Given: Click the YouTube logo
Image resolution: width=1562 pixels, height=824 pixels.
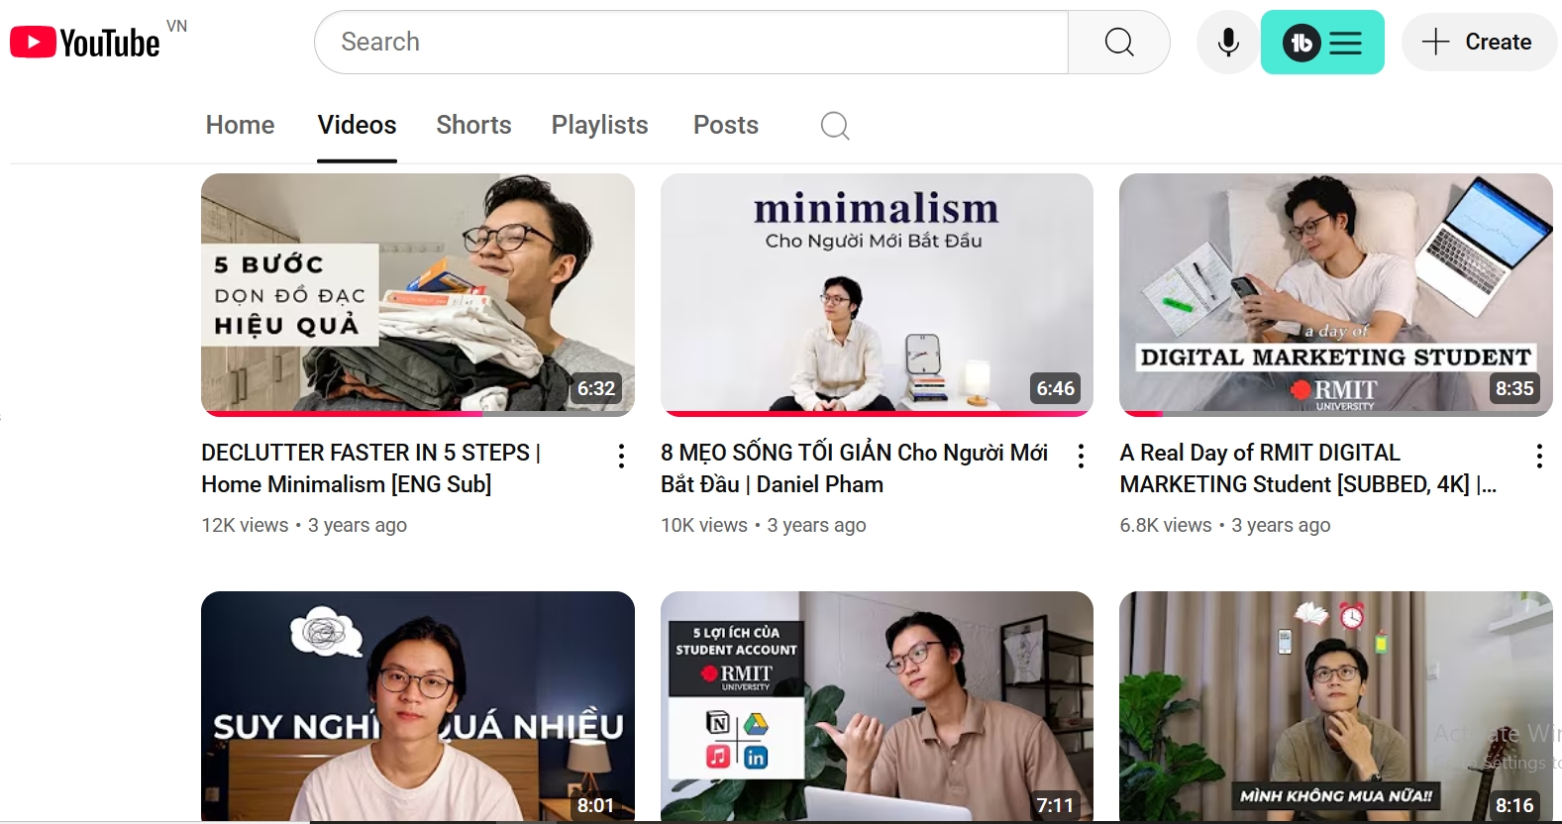Looking at the screenshot, I should pos(85,43).
